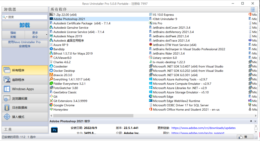
Task: Click the large 卸载 button
Action: click(25, 25)
